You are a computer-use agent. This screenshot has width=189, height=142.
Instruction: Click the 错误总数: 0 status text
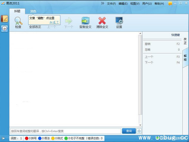click(x=95, y=138)
